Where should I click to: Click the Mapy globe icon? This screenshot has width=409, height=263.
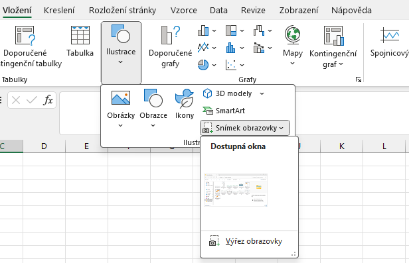(x=292, y=35)
